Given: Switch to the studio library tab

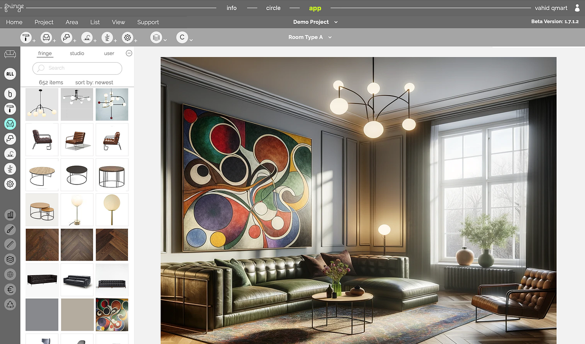Looking at the screenshot, I should pyautogui.click(x=77, y=53).
